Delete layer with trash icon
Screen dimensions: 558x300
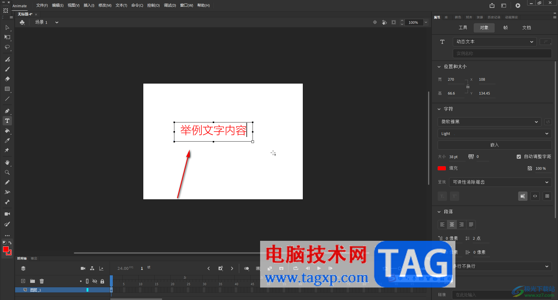coord(42,281)
